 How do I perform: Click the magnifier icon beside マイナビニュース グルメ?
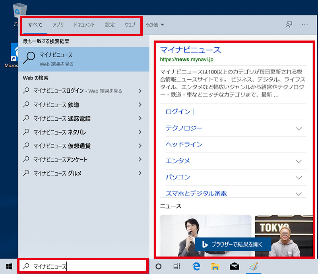tap(26, 173)
